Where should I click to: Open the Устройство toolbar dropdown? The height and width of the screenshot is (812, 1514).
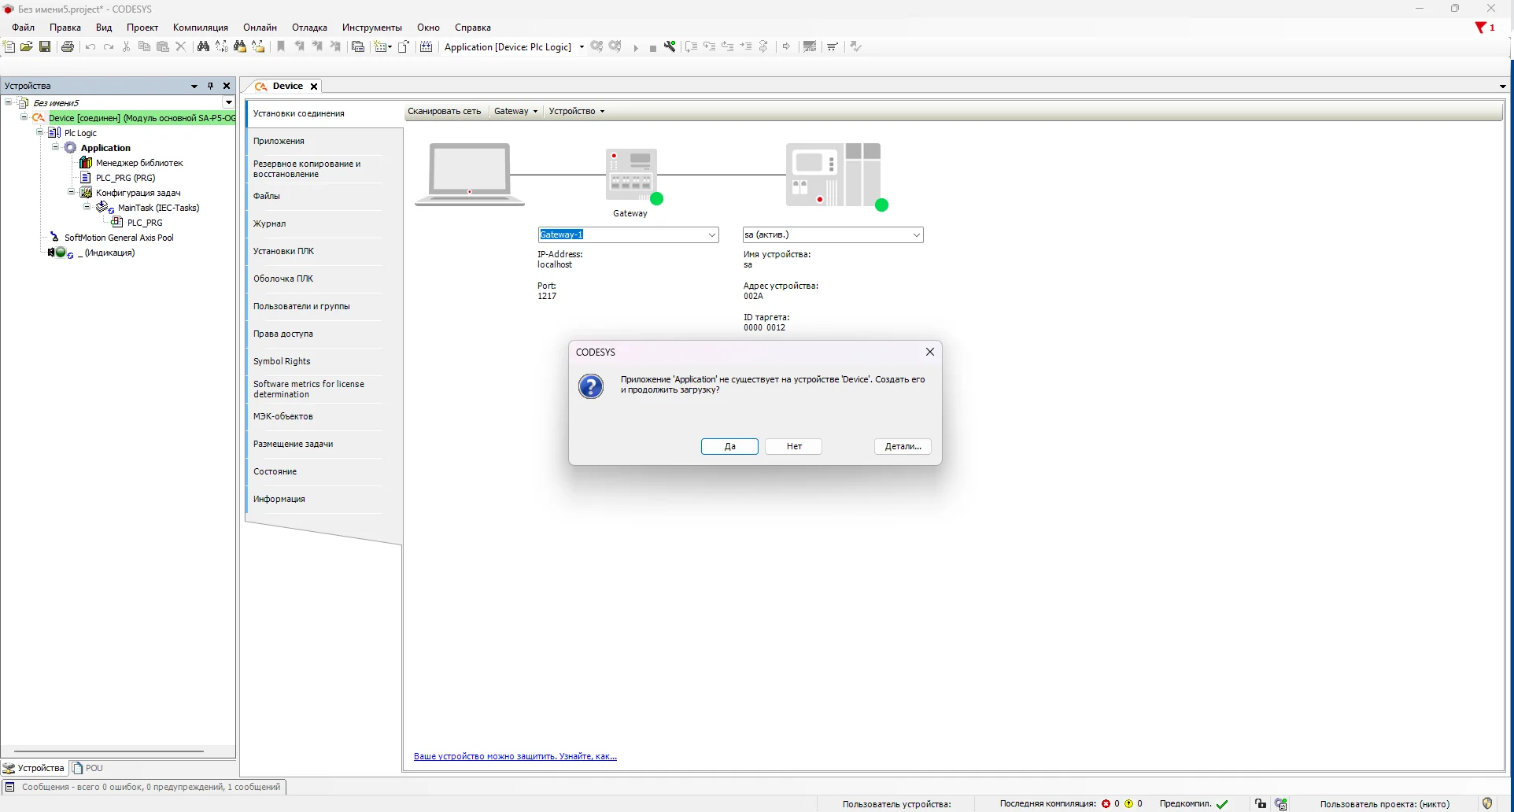tap(577, 112)
